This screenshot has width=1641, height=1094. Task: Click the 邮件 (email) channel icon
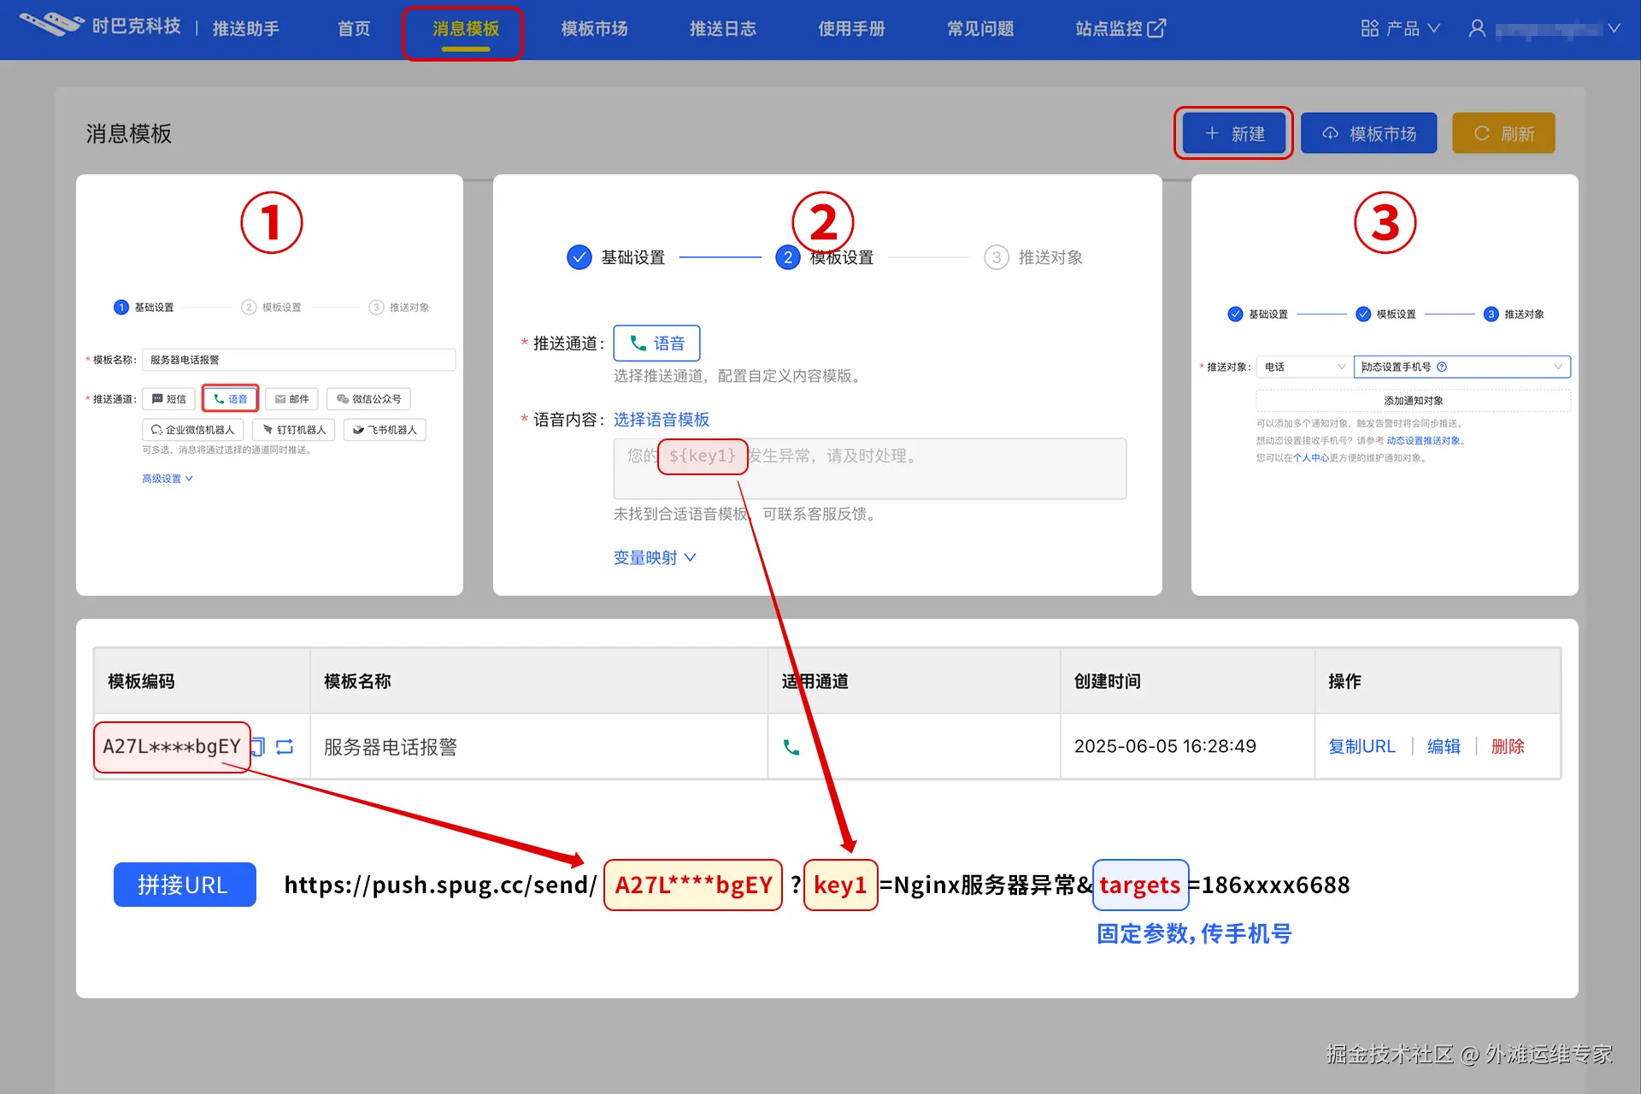tap(291, 398)
